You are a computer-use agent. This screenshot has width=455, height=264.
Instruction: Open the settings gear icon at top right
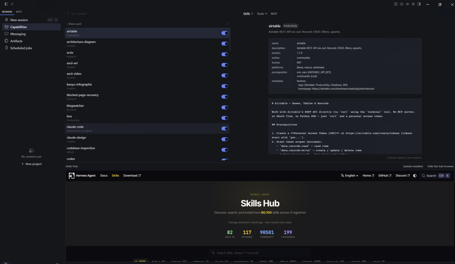[413, 4]
